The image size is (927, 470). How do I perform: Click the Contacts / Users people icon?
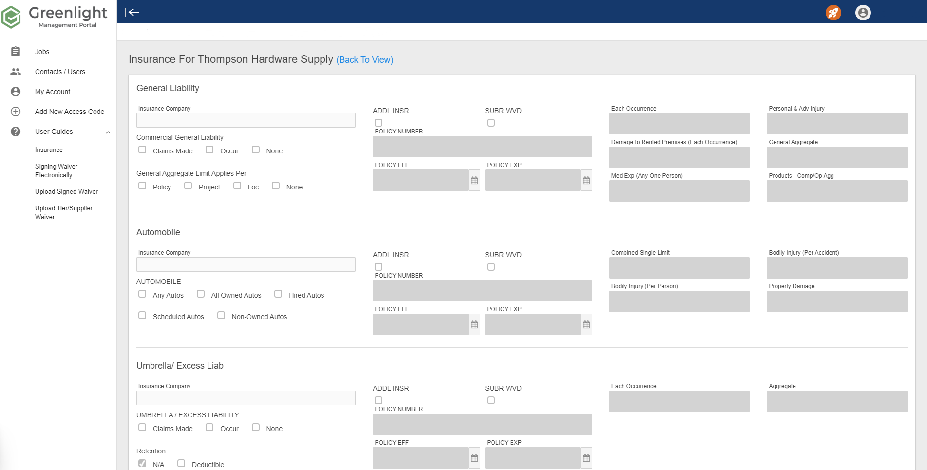[16, 72]
